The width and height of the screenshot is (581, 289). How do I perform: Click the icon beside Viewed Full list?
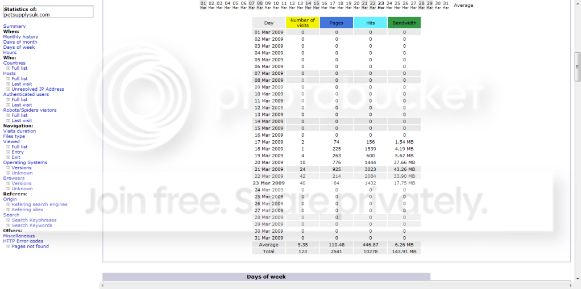pyautogui.click(x=8, y=147)
